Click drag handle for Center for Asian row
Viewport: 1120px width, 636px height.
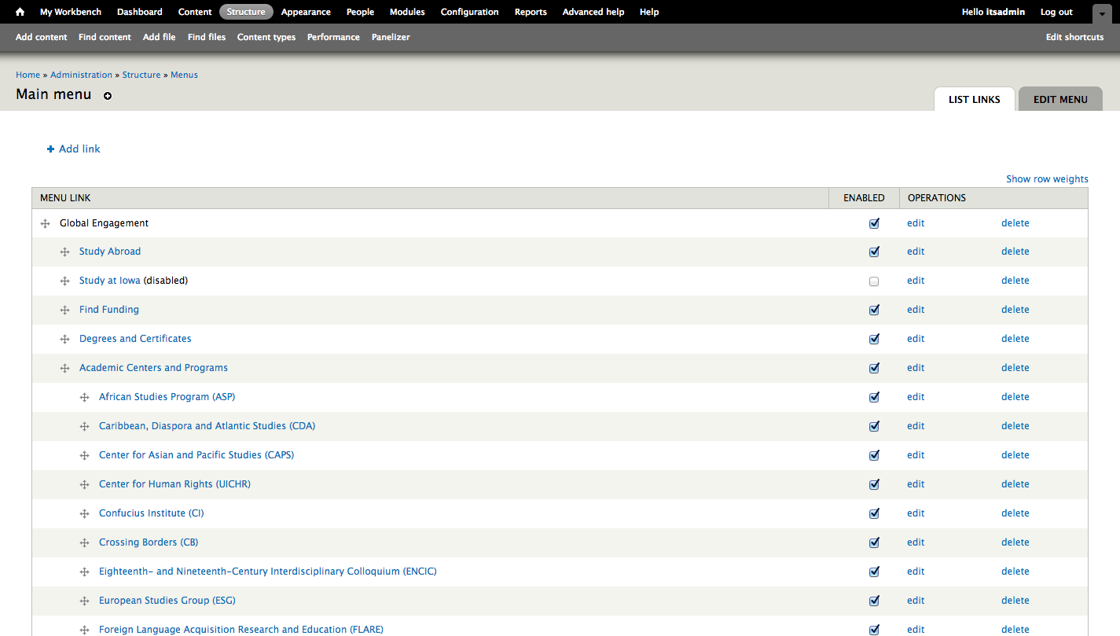[x=84, y=456]
